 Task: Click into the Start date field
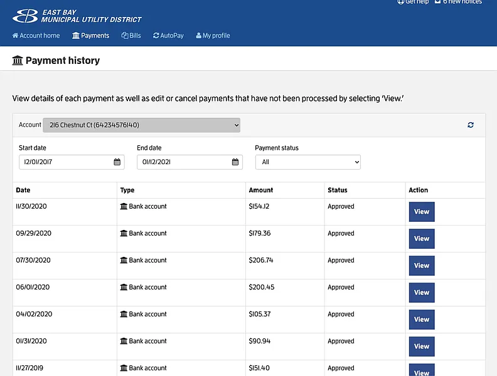[x=65, y=162]
